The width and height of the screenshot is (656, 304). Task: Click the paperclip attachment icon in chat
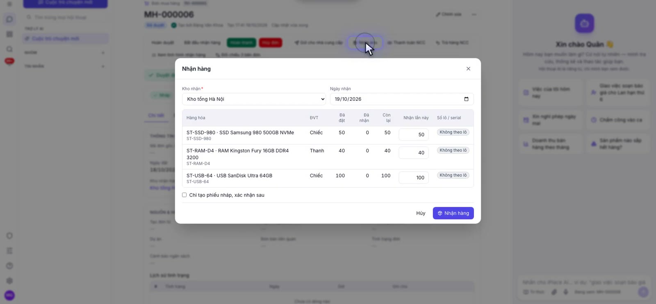[554, 292]
